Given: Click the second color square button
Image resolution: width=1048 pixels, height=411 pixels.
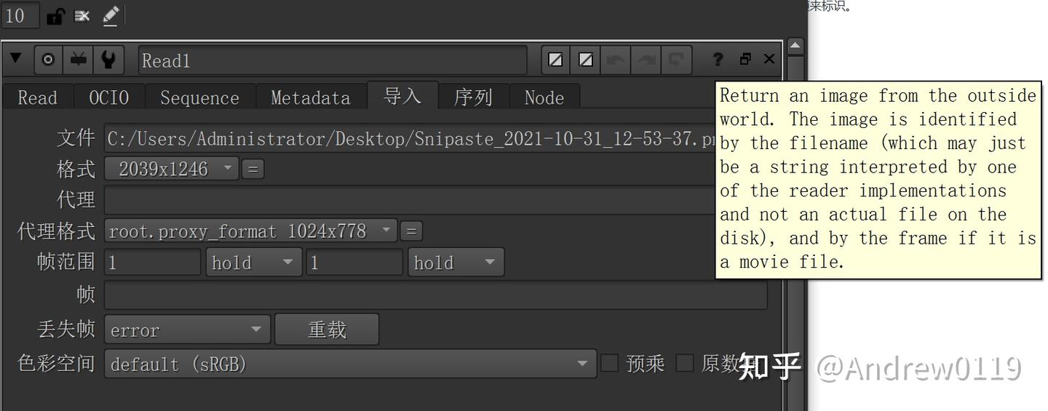Looking at the screenshot, I should point(586,60).
